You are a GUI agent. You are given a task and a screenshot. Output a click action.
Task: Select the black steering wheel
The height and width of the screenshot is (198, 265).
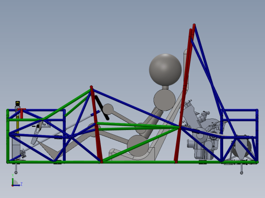[x=102, y=108]
